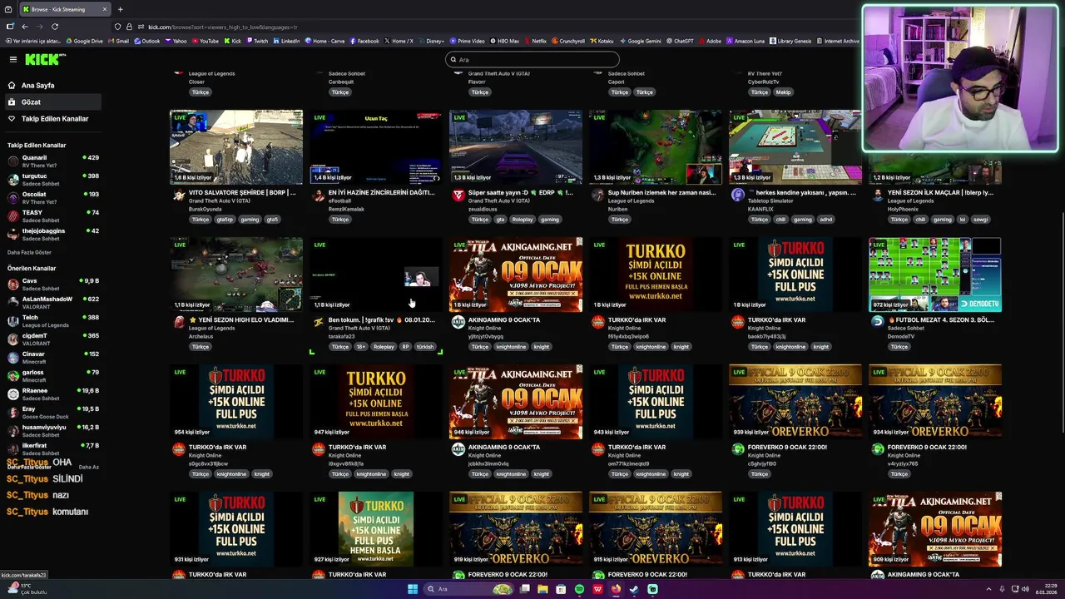Viewport: 1065px width, 599px height.
Task: Collapse recommended list with Daha Az
Action: click(88, 467)
